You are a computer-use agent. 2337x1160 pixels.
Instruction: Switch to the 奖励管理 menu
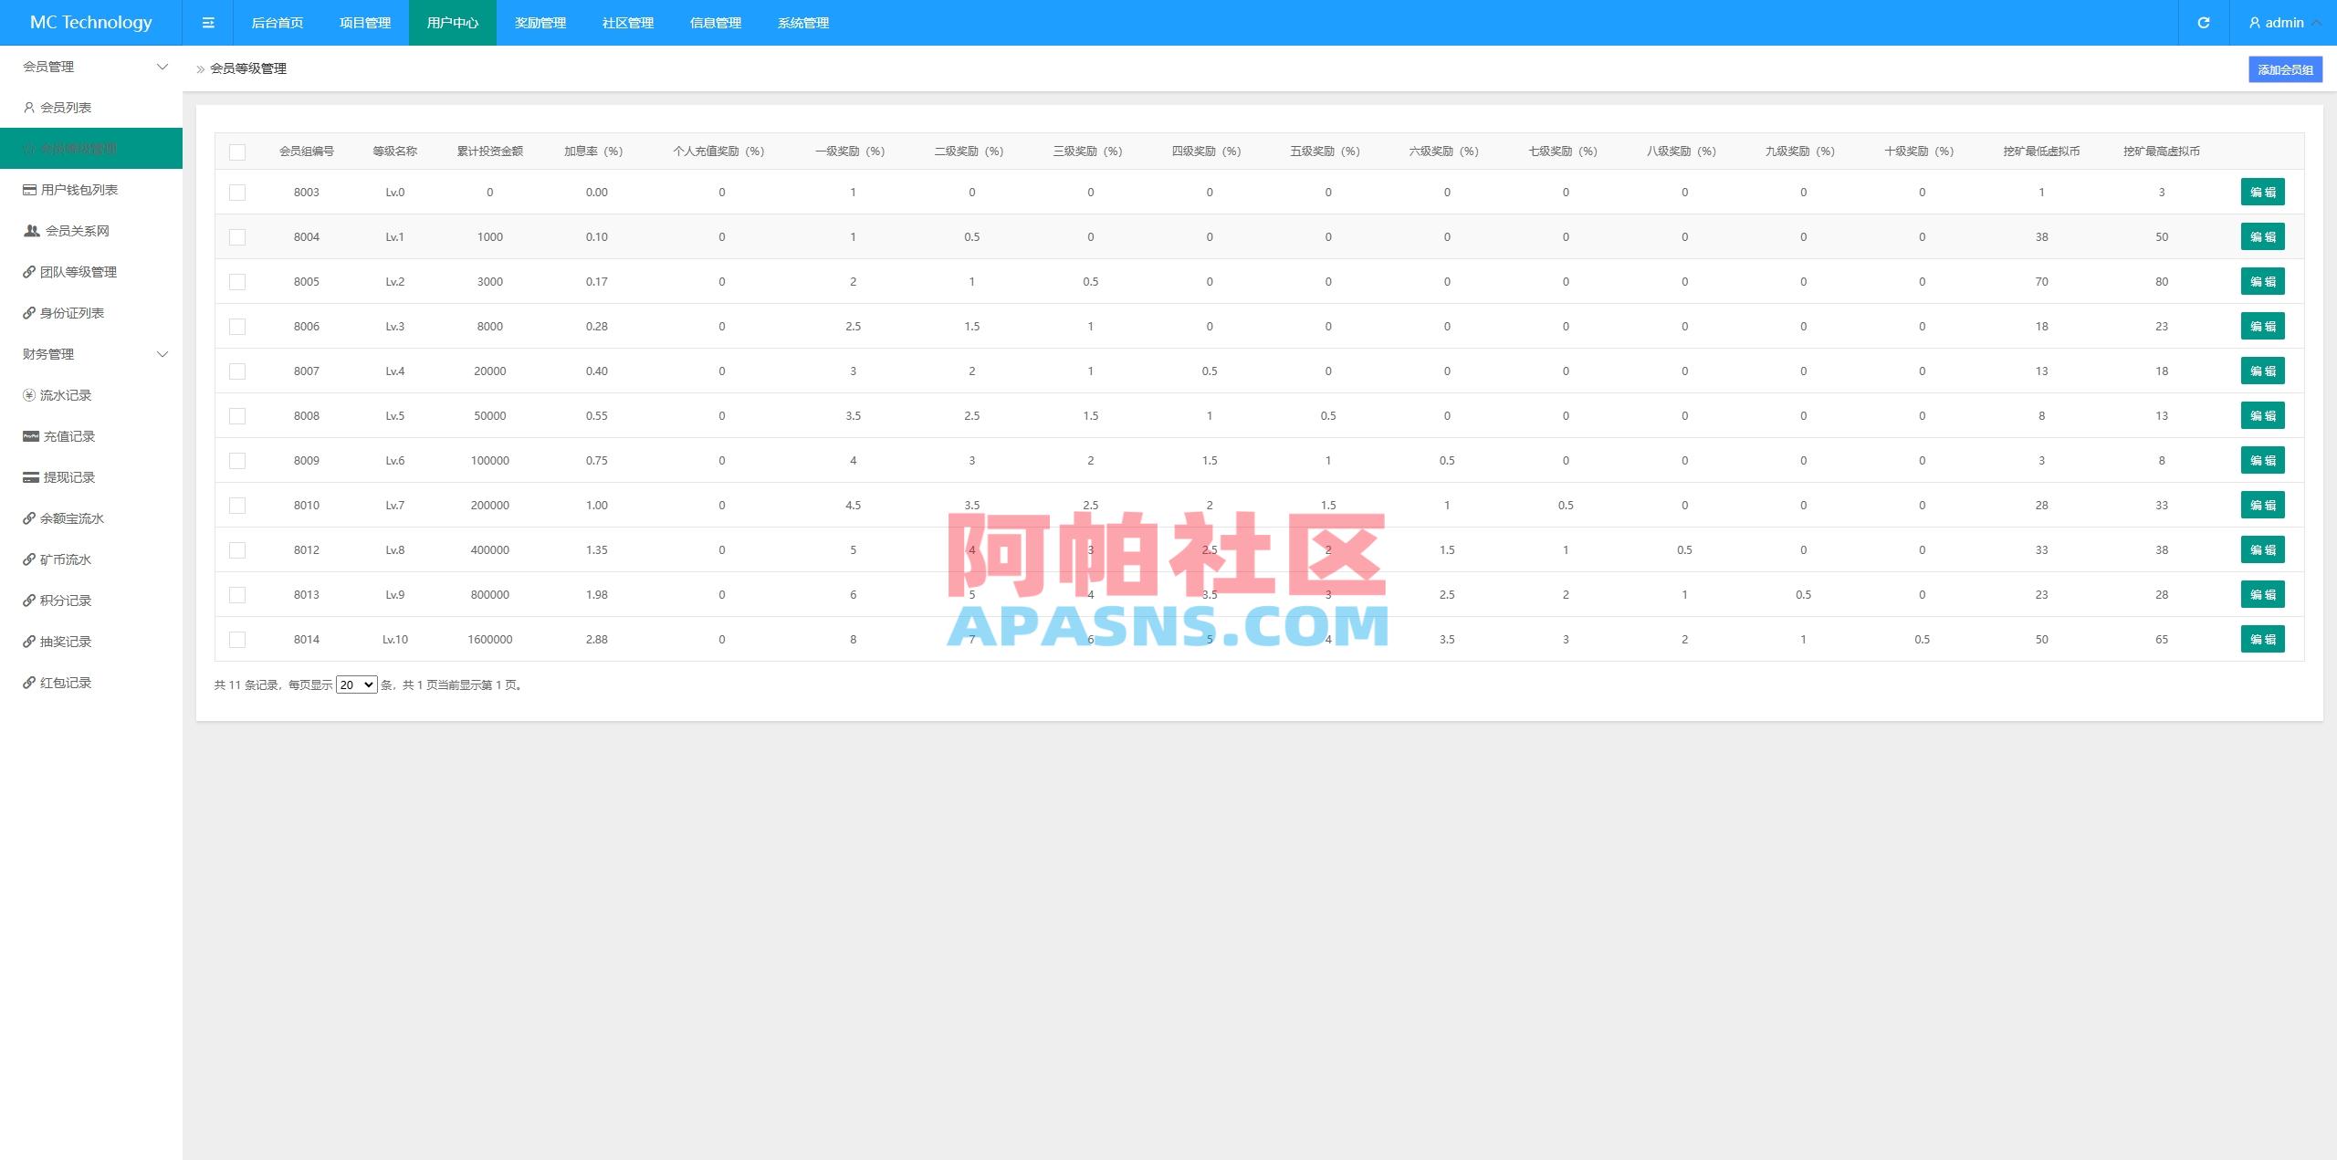tap(540, 23)
